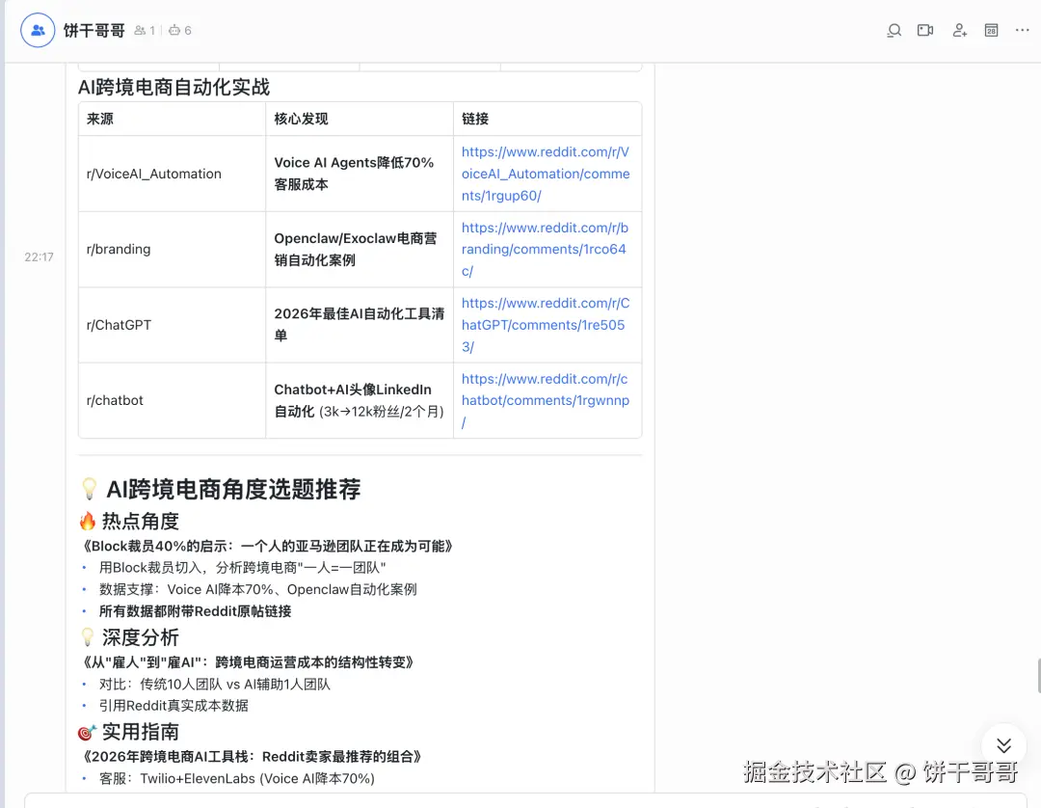This screenshot has width=1041, height=808.
Task: Click the 从"雇人"到"雇AI" title line
Action: (x=249, y=662)
